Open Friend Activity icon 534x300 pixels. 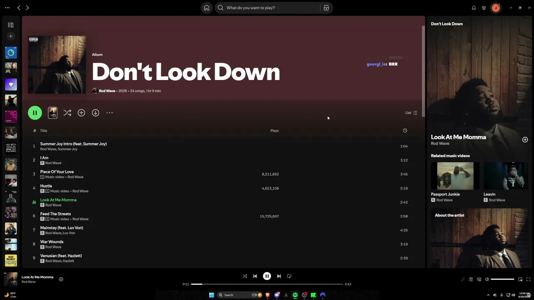point(484,8)
